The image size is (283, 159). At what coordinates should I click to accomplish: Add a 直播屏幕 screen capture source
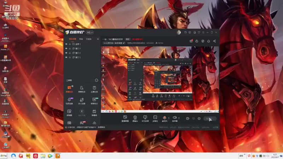coord(125,119)
